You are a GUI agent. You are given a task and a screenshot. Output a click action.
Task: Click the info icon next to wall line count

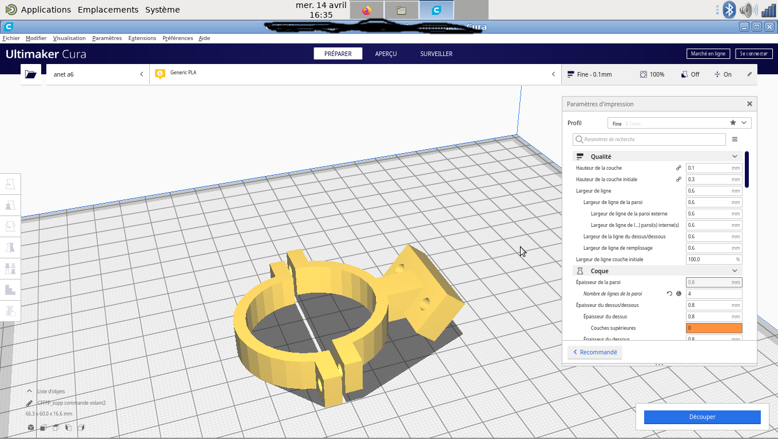tap(678, 294)
